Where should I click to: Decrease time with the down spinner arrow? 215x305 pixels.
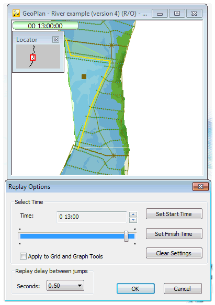(133, 220)
